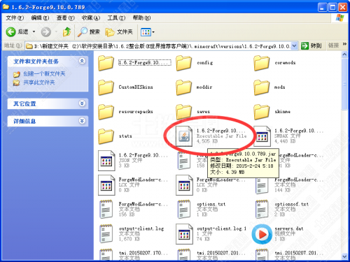350x262 pixels.
Task: Open the Tools menu
Action: [x=116, y=17]
